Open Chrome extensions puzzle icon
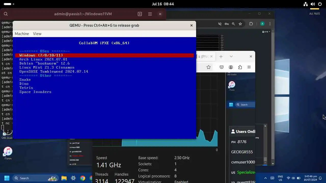 [251, 24]
